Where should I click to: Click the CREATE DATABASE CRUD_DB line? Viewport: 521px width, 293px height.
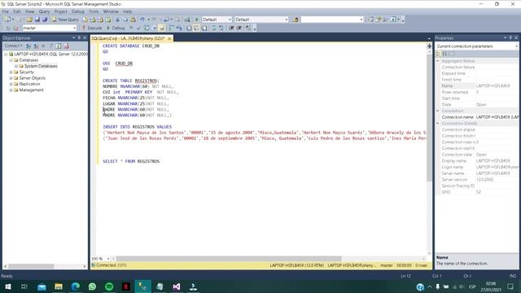point(131,46)
